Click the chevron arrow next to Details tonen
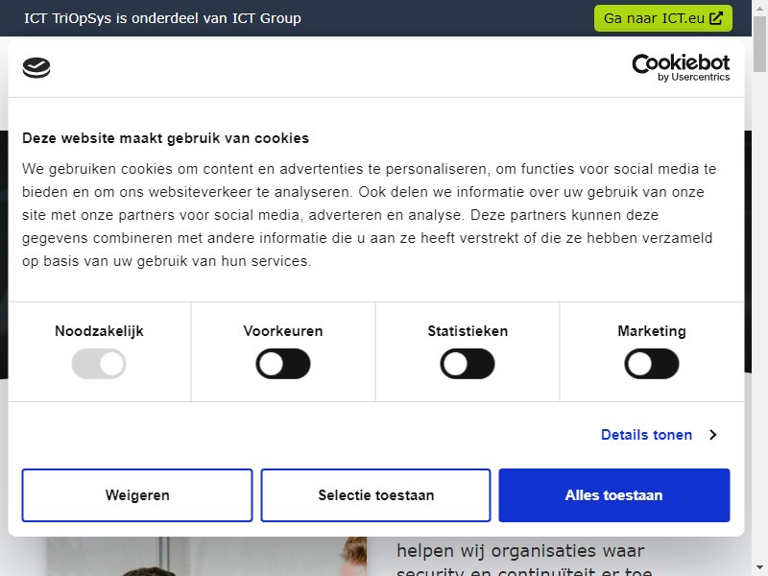This screenshot has height=576, width=768. click(713, 435)
